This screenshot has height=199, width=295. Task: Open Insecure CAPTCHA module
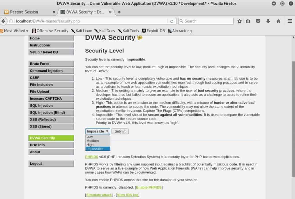click(51, 98)
